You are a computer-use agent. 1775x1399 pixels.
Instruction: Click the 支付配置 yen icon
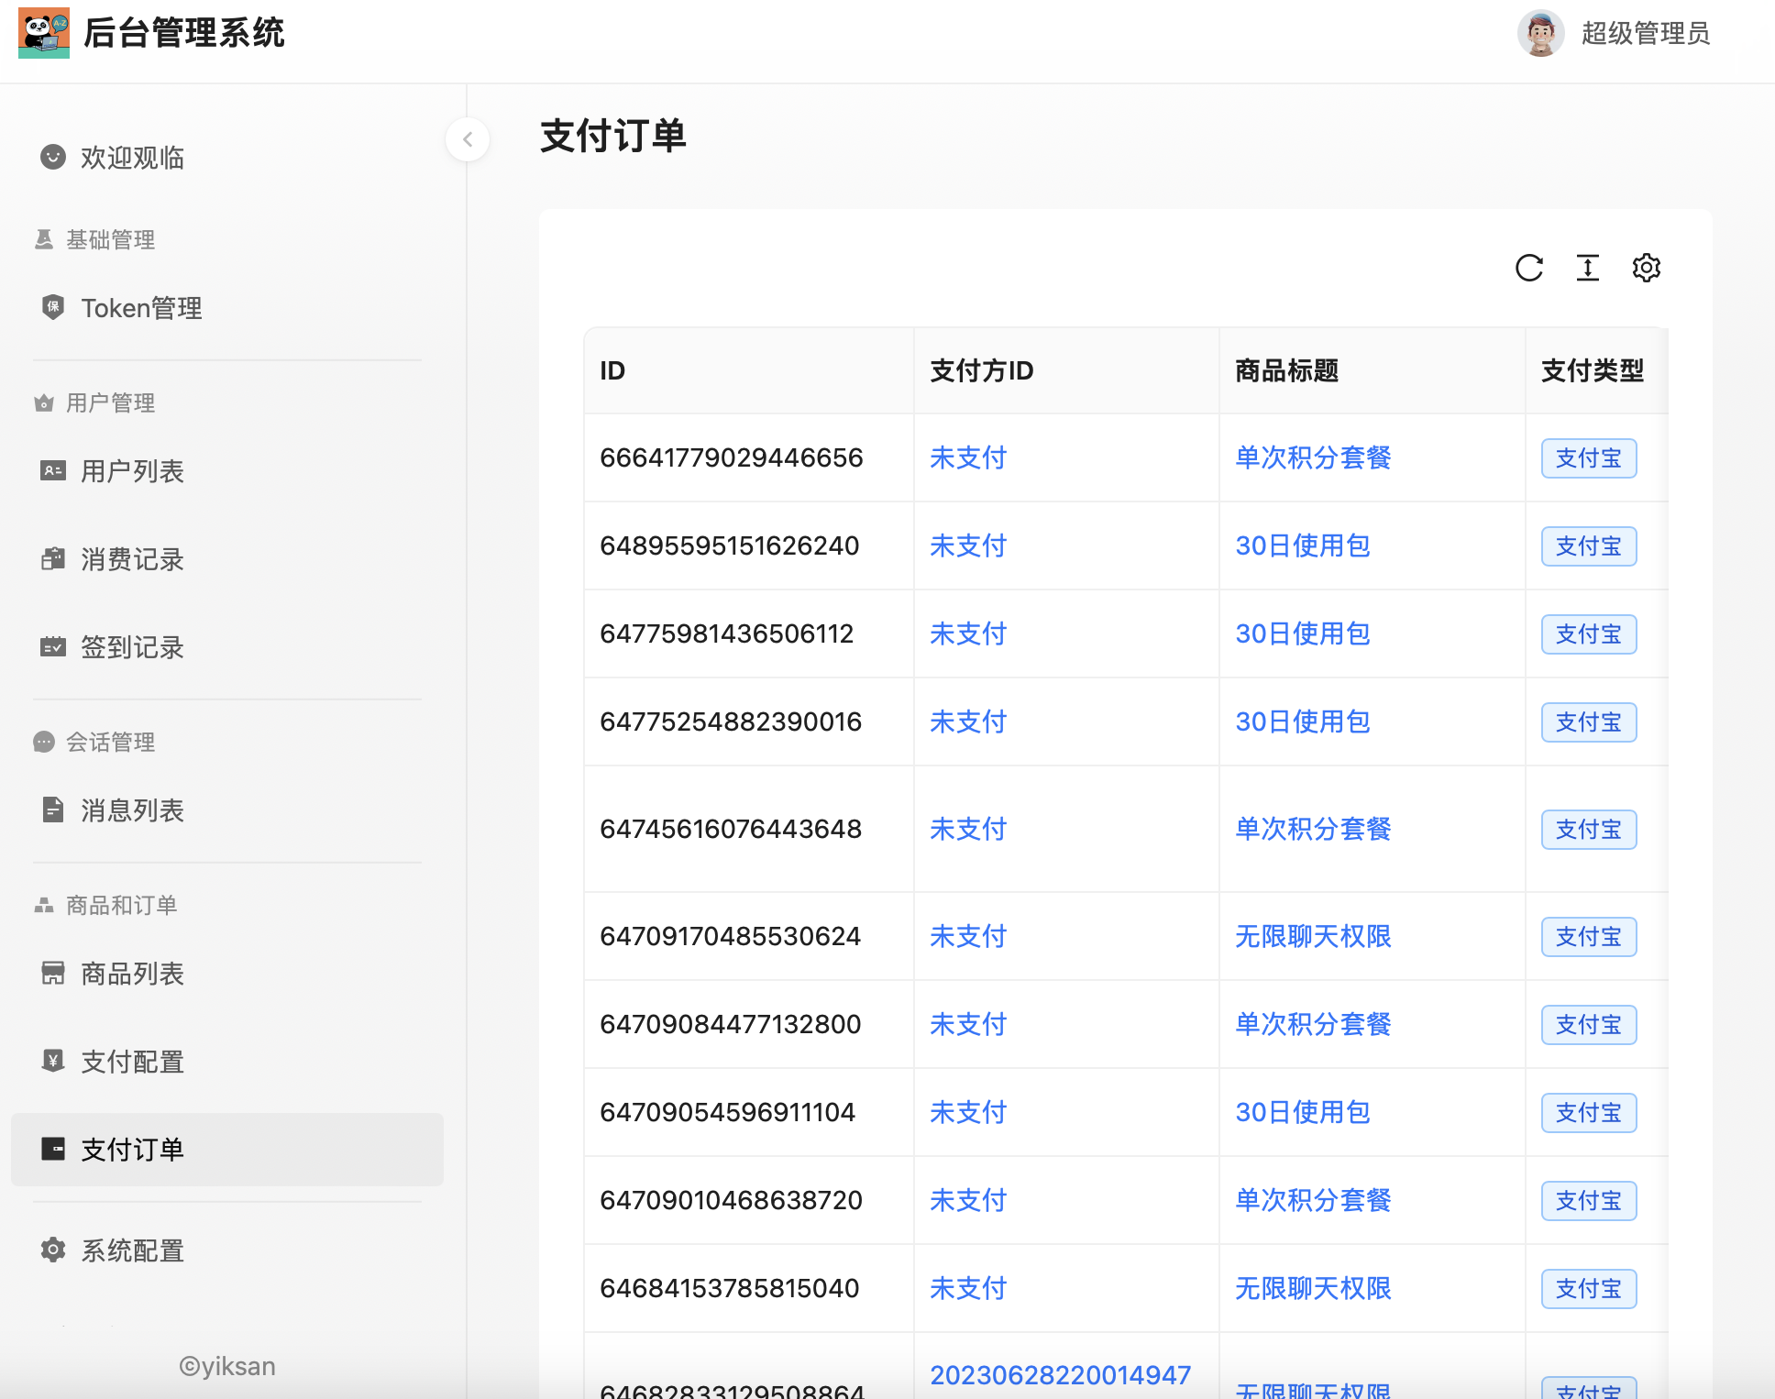pos(53,1061)
